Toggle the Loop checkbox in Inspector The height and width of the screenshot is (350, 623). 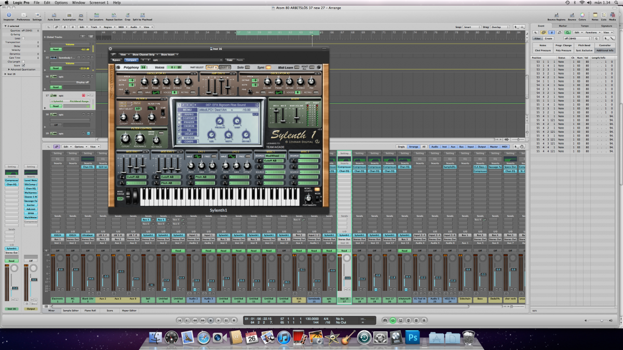tap(23, 38)
